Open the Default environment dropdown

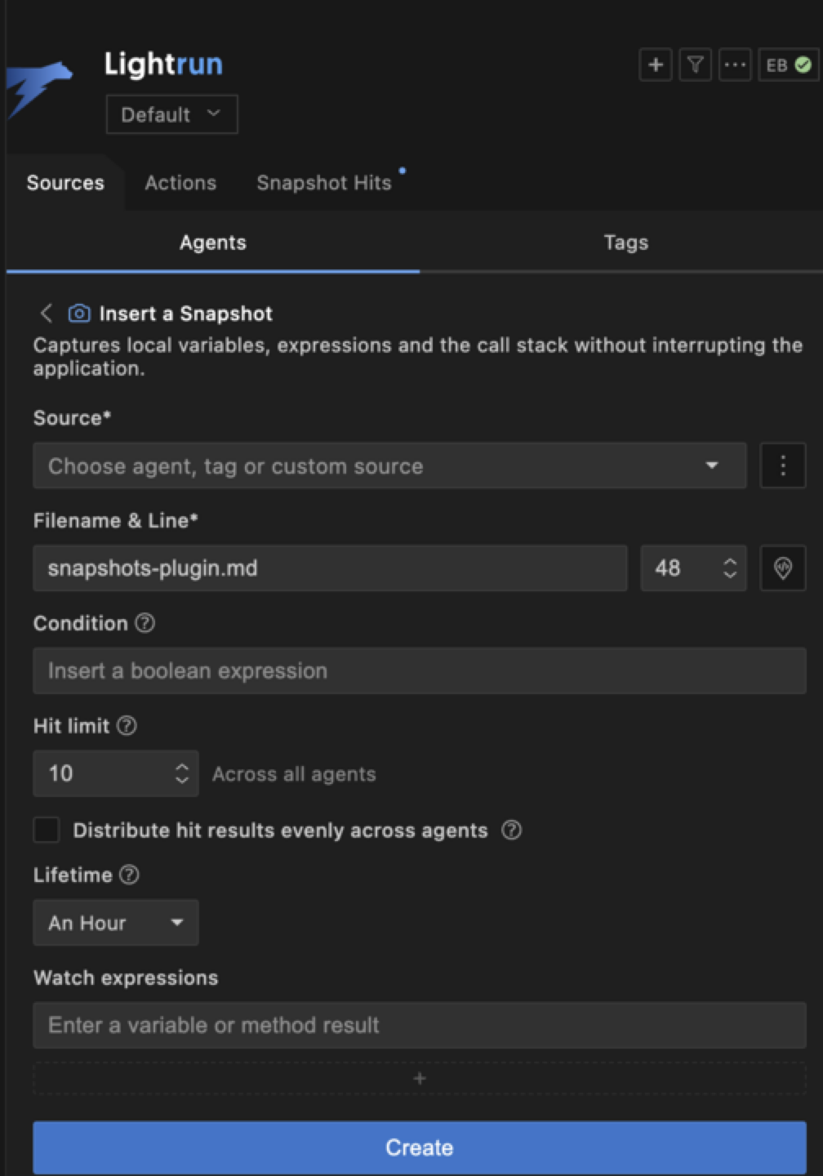tap(171, 114)
